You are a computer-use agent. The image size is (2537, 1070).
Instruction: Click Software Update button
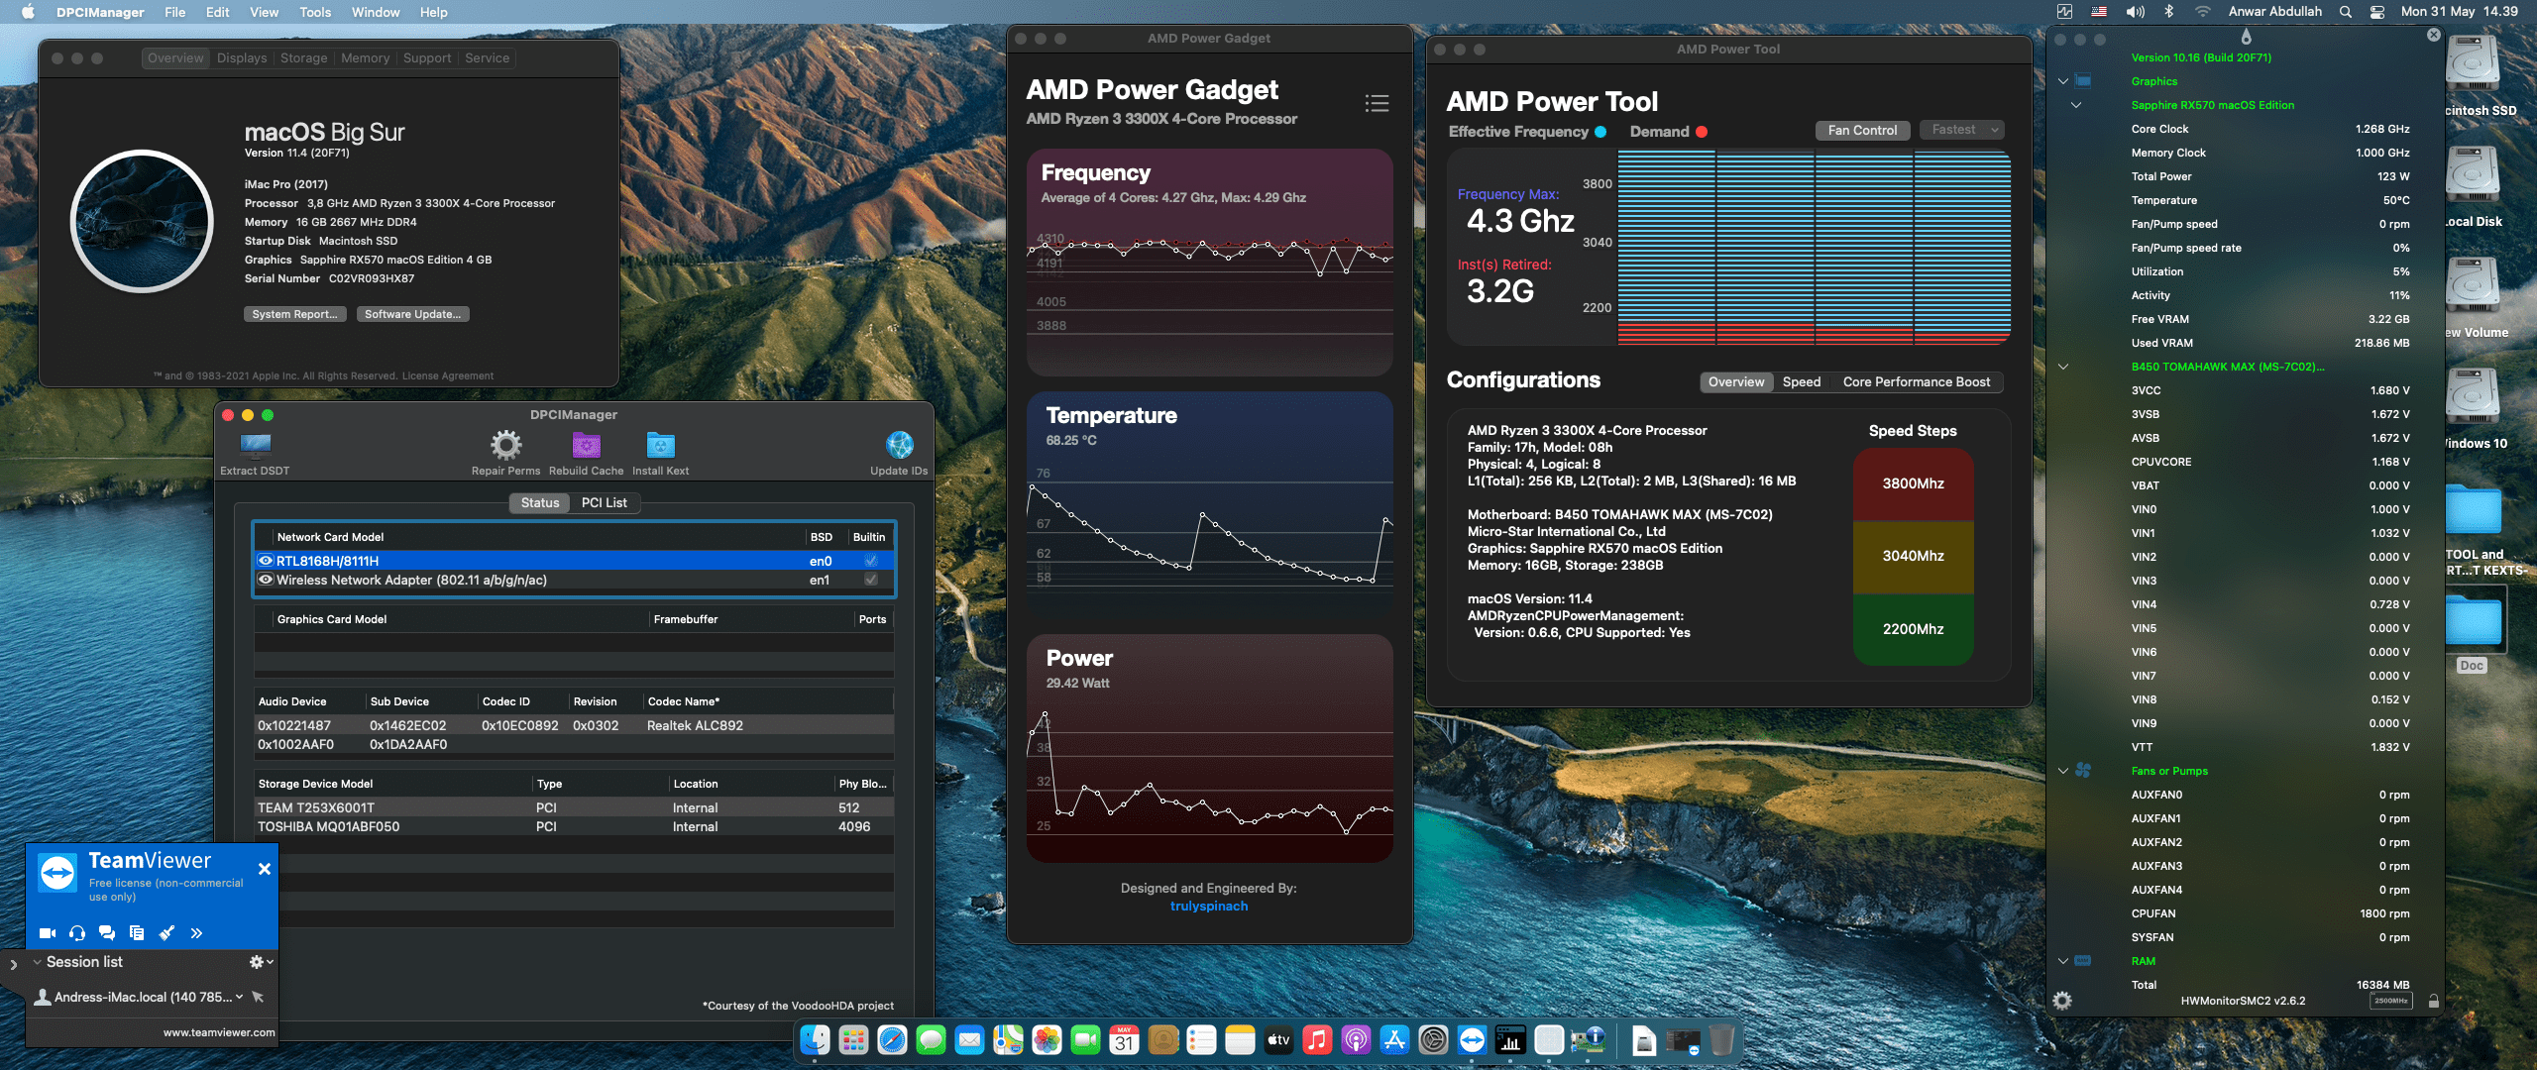click(412, 314)
